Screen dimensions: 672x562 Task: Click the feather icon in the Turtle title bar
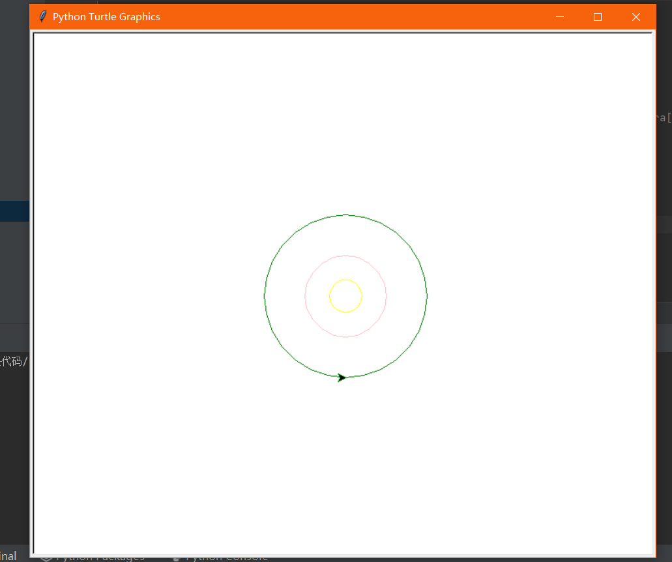point(43,17)
